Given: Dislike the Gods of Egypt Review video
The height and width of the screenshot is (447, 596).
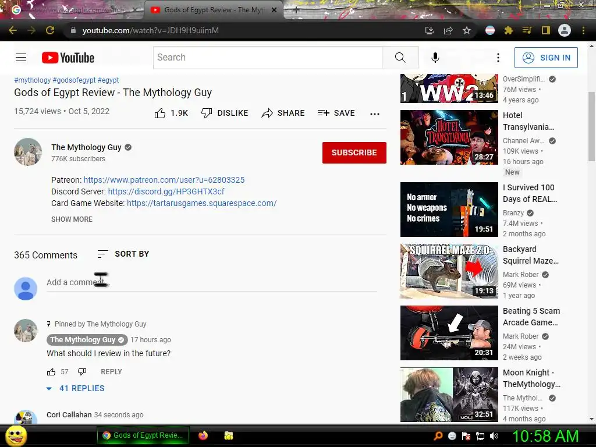Looking at the screenshot, I should (x=225, y=113).
